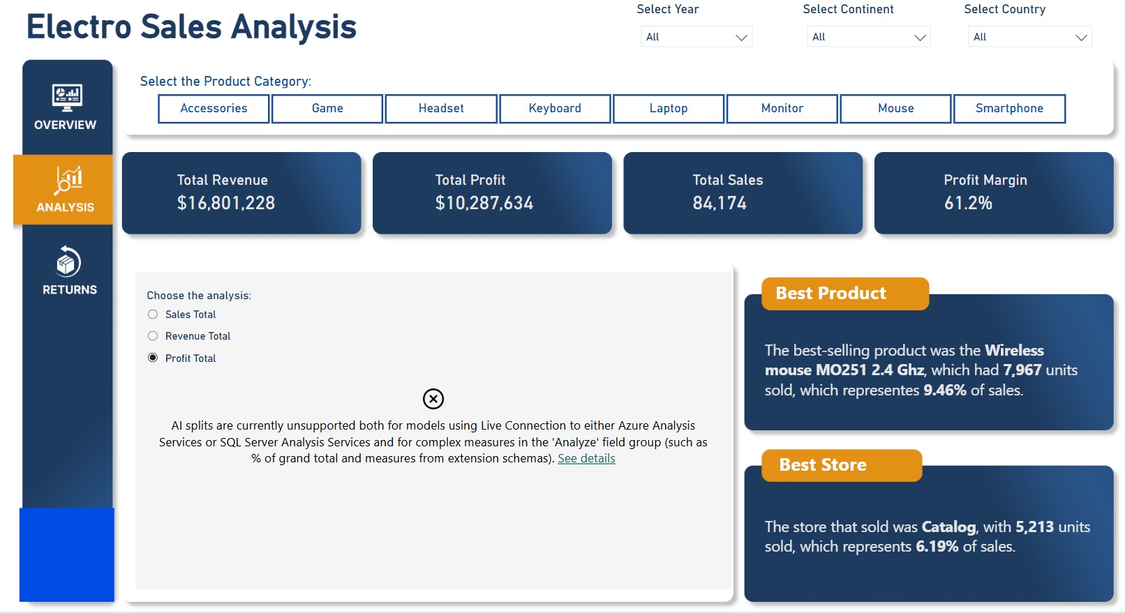Choose the Revenue Total analysis option
Screen dimensions: 1125x613
(x=153, y=336)
